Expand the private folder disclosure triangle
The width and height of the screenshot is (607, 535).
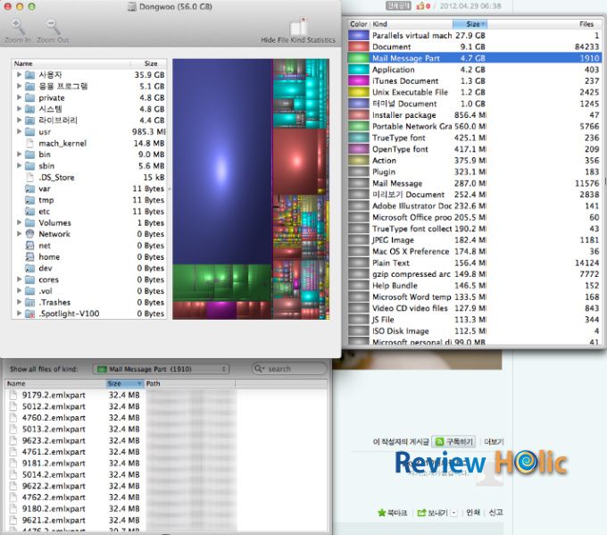[x=19, y=97]
